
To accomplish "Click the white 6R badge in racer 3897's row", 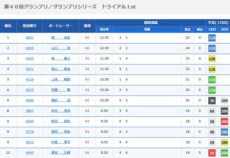I will 212,111.
